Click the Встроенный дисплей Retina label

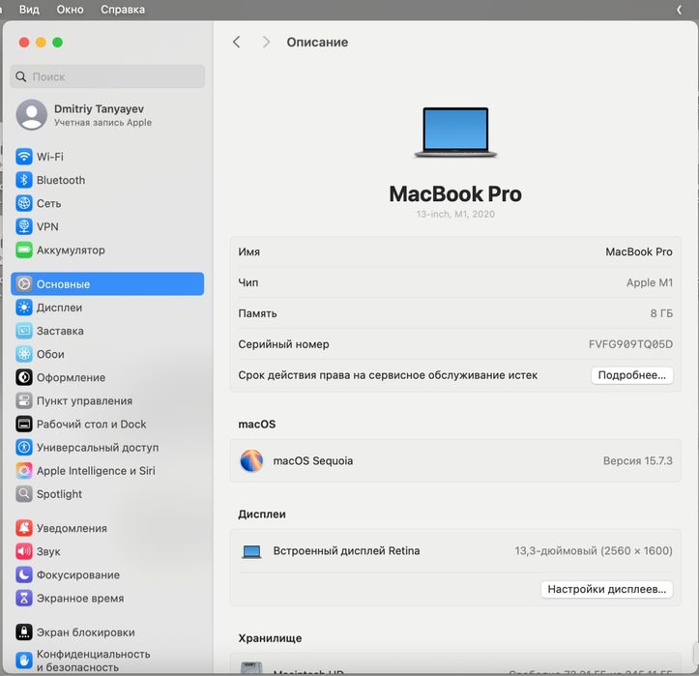(346, 550)
